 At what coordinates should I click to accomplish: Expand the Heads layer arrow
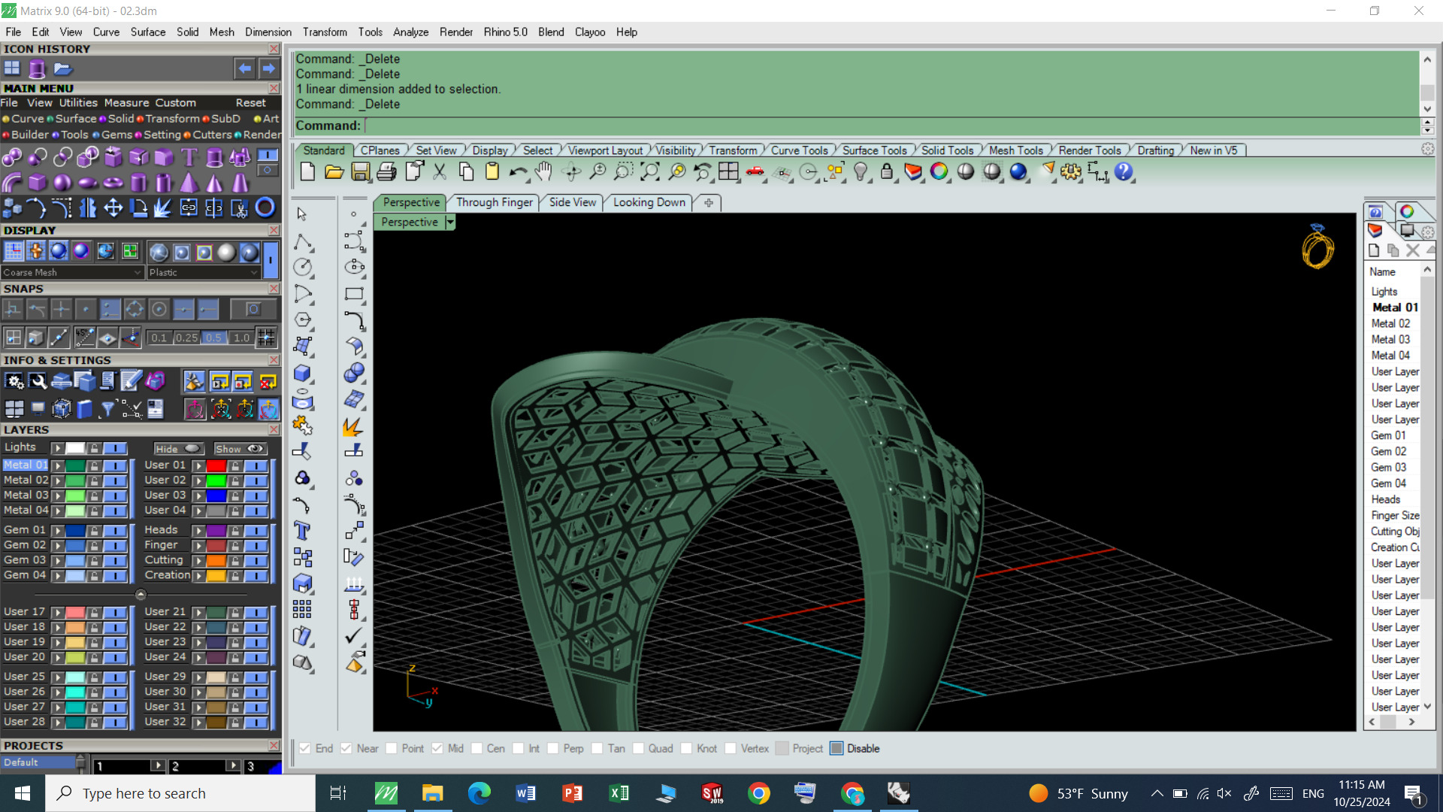pos(198,531)
